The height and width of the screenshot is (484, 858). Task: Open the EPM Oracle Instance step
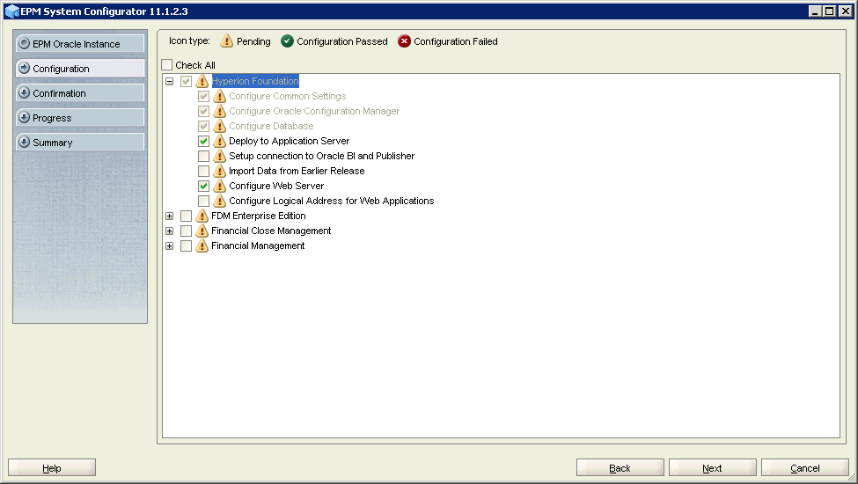click(80, 44)
